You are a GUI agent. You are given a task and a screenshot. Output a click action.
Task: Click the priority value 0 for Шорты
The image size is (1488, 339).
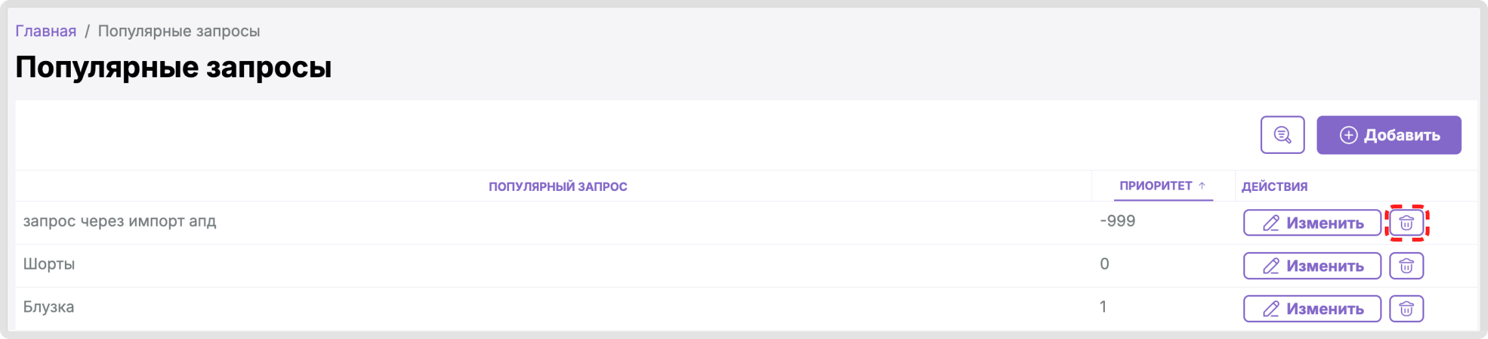click(1104, 264)
